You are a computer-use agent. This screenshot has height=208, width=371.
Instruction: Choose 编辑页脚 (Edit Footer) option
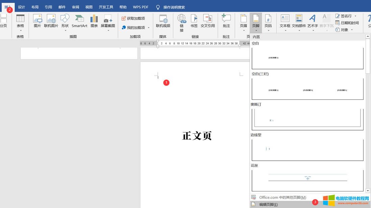click(268, 204)
